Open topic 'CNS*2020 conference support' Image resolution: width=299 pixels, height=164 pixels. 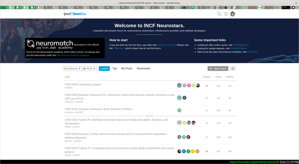(x=83, y=85)
